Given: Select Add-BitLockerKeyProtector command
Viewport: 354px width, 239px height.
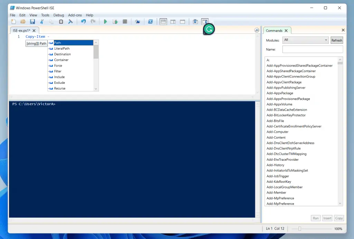Looking at the screenshot, I should pyautogui.click(x=286, y=115).
